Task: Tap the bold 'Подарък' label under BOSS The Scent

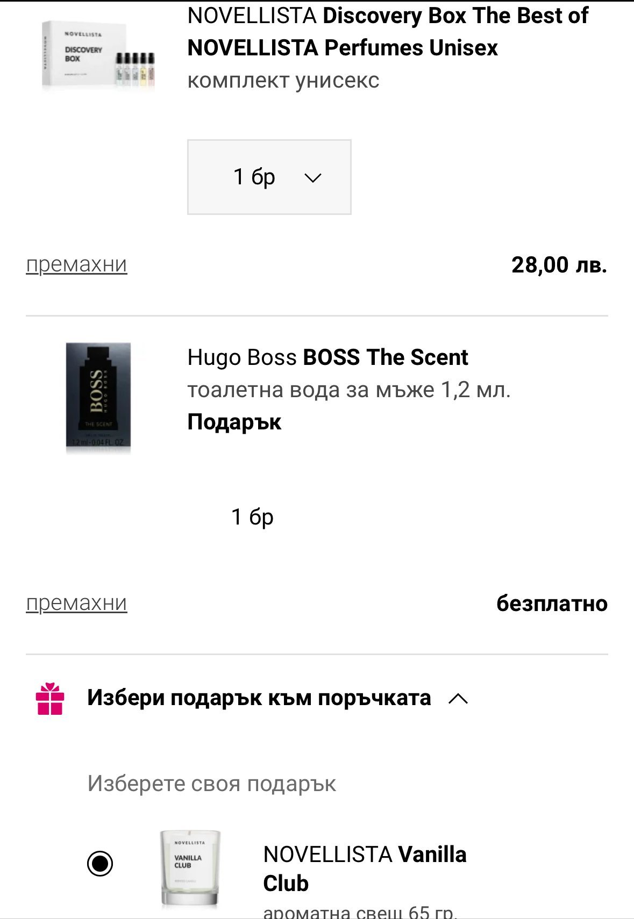Action: pyautogui.click(x=234, y=422)
